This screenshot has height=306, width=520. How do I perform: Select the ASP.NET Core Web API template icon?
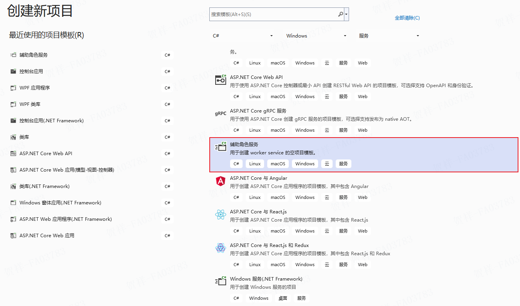pyautogui.click(x=220, y=79)
